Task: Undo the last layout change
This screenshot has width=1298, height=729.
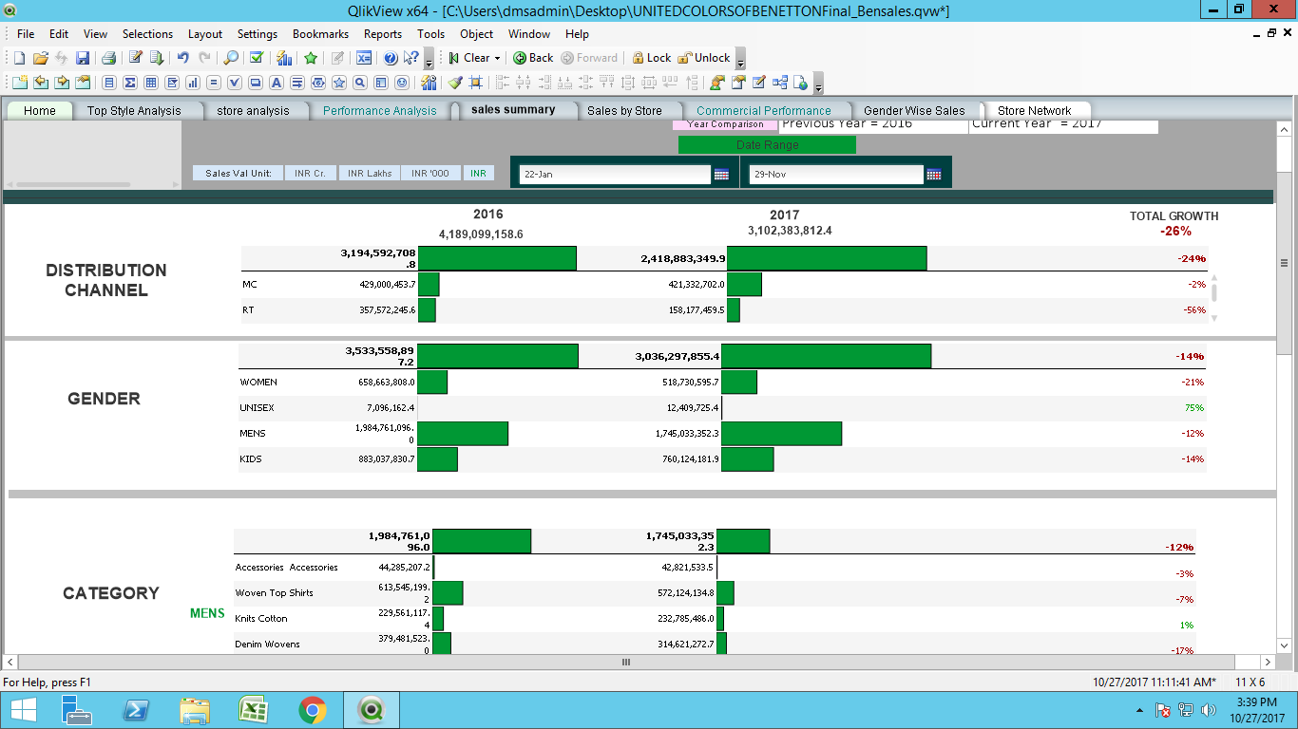Action: [x=183, y=58]
